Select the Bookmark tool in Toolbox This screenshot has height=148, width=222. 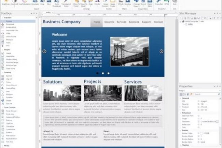[10, 24]
